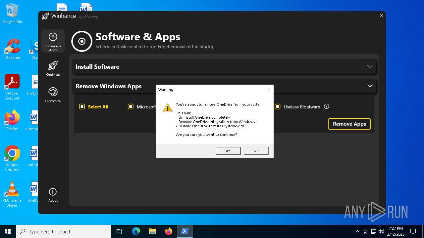
Task: Toggle the Microsoft checkbox
Action: [x=131, y=106]
